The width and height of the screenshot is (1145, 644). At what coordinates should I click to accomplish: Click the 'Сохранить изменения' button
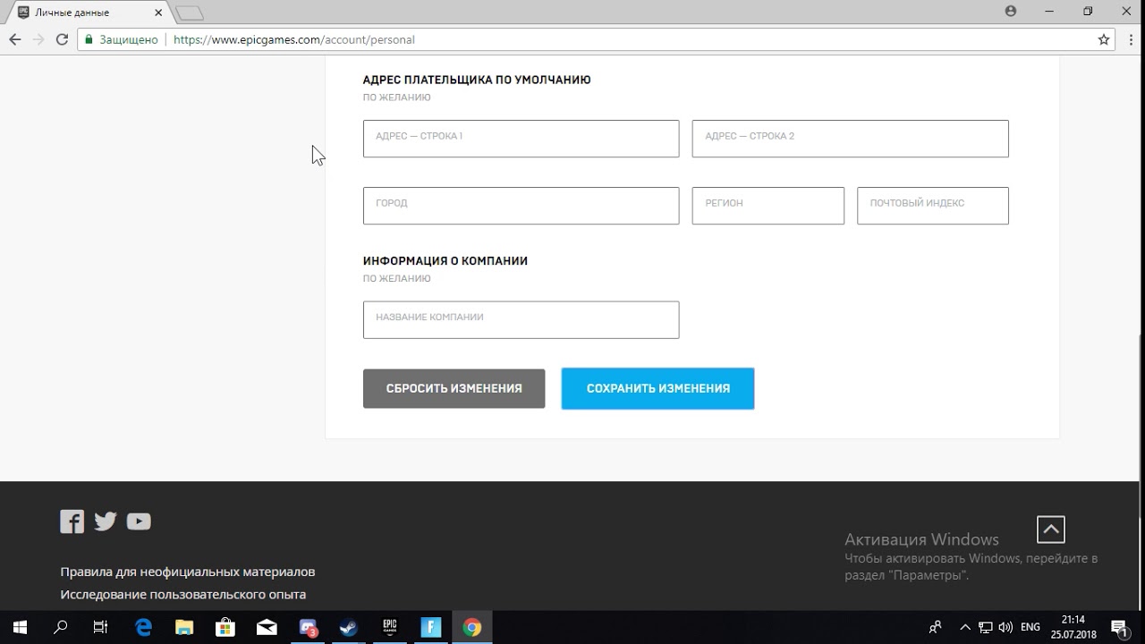pos(657,388)
